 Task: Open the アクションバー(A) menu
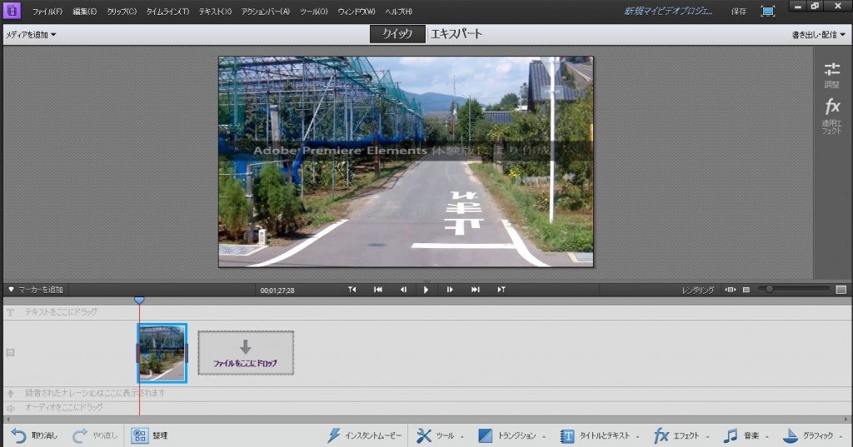(x=266, y=11)
